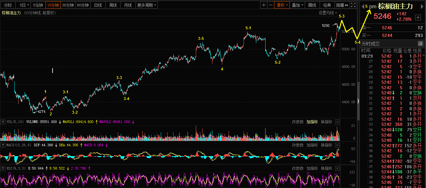Switch to the 5分钟 period tab

tap(38, 5)
